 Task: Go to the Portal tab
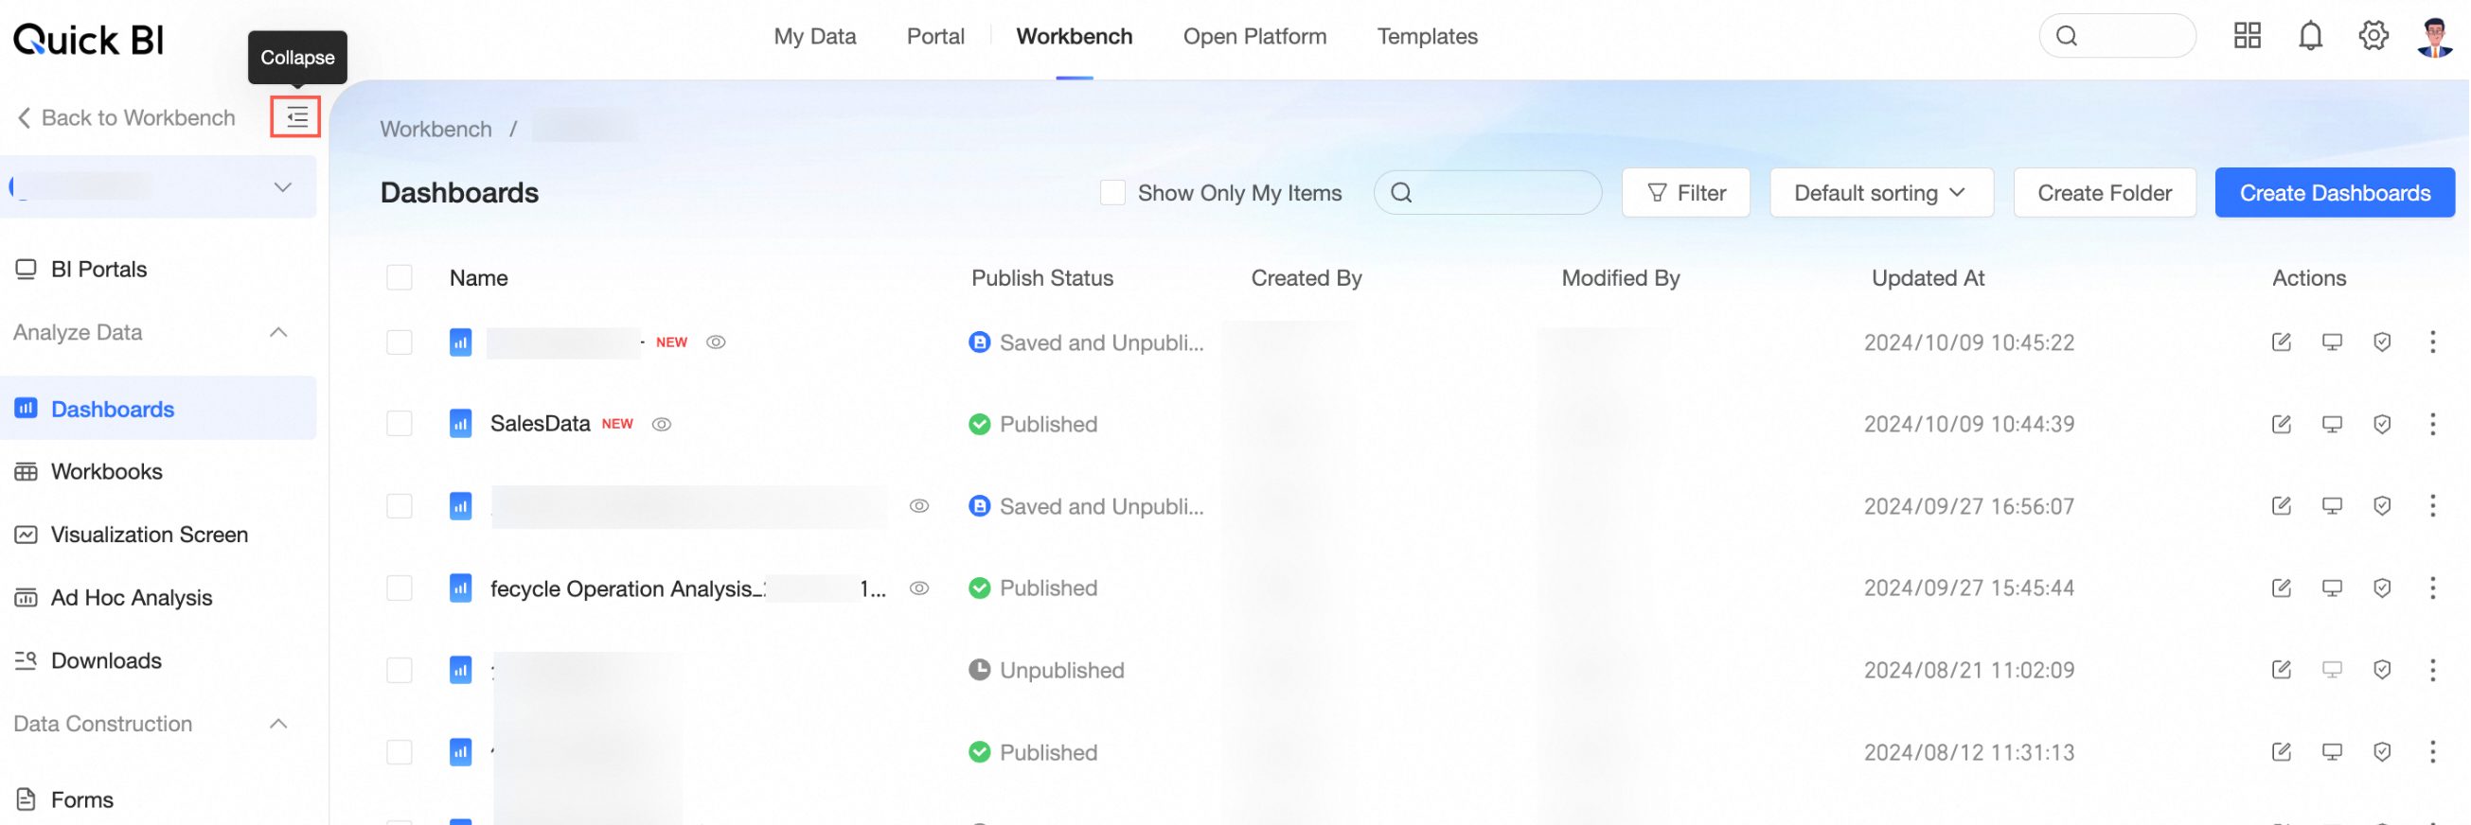coord(935,36)
